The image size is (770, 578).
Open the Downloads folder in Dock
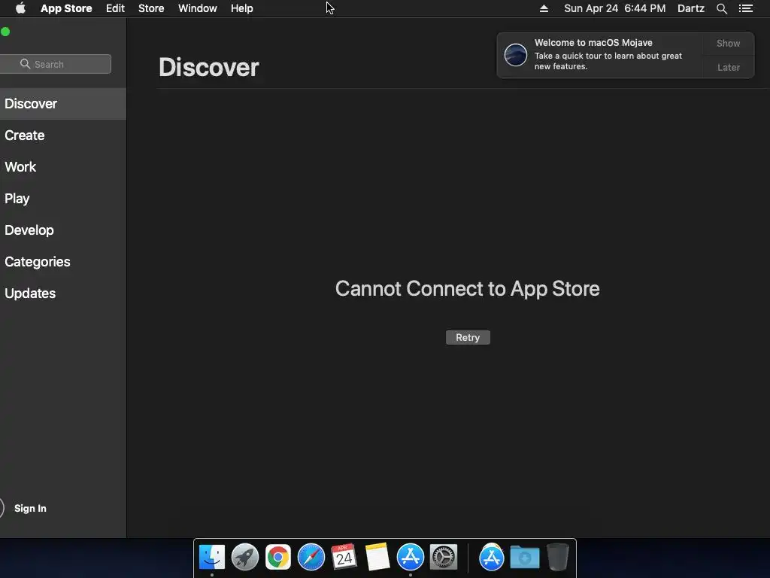[x=524, y=558]
